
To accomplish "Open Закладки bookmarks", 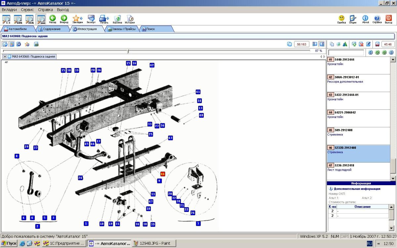I will pyautogui.click(x=77, y=19).
